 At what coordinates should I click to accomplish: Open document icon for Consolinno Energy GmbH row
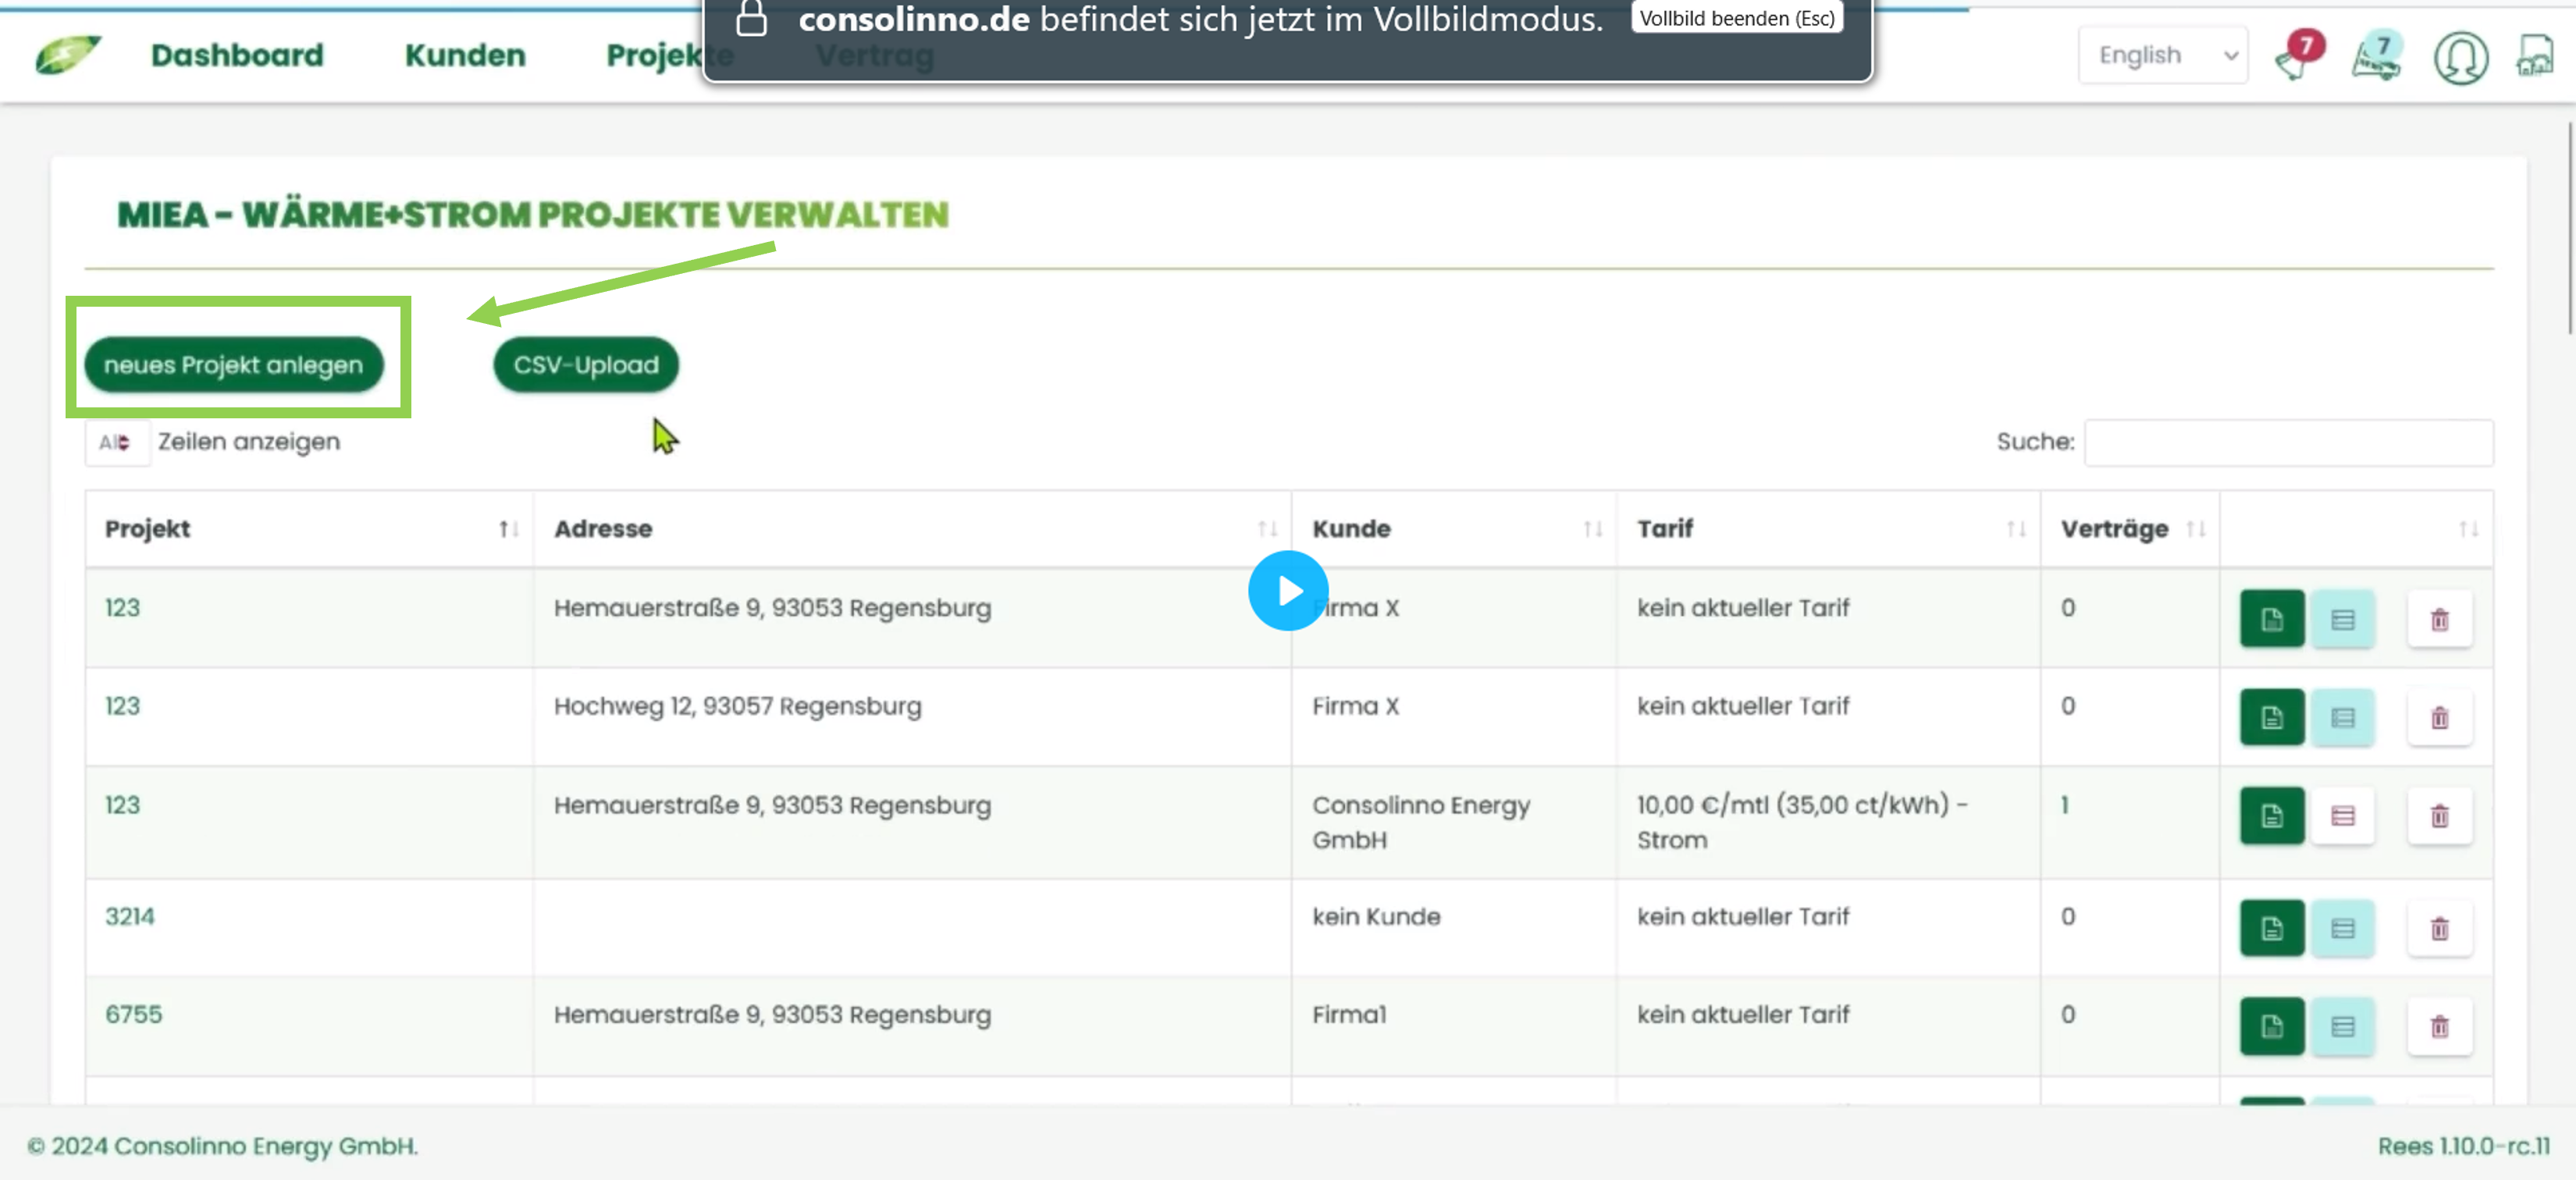click(2272, 816)
